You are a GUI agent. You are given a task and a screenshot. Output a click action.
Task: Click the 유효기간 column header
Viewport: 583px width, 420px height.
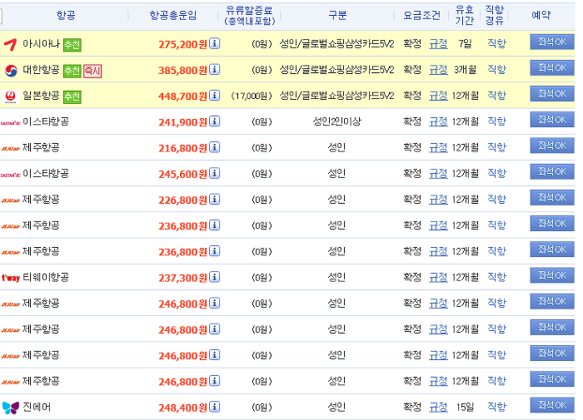pyautogui.click(x=465, y=15)
